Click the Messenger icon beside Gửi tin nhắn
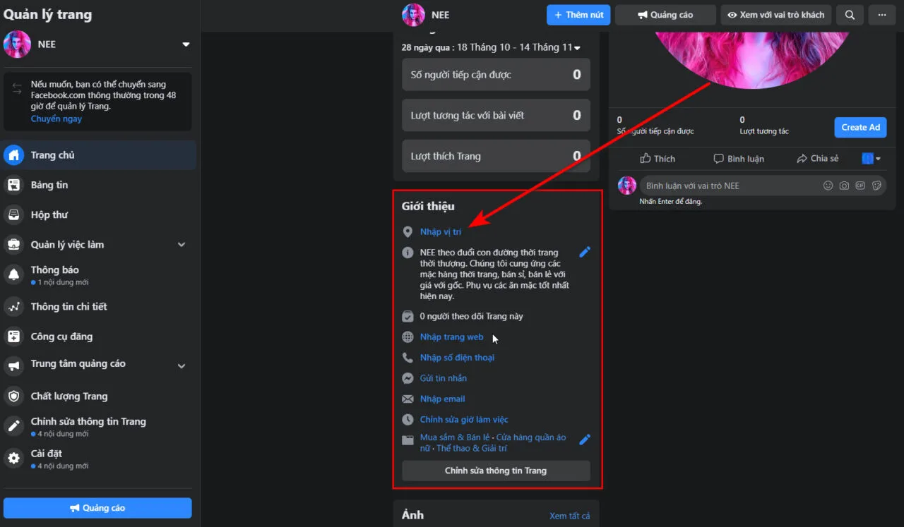 coord(408,378)
